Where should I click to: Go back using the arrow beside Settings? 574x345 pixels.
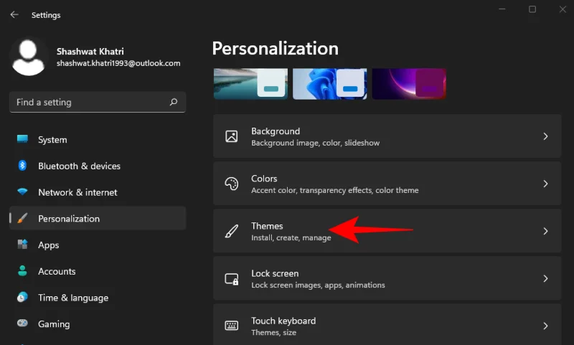pos(14,14)
